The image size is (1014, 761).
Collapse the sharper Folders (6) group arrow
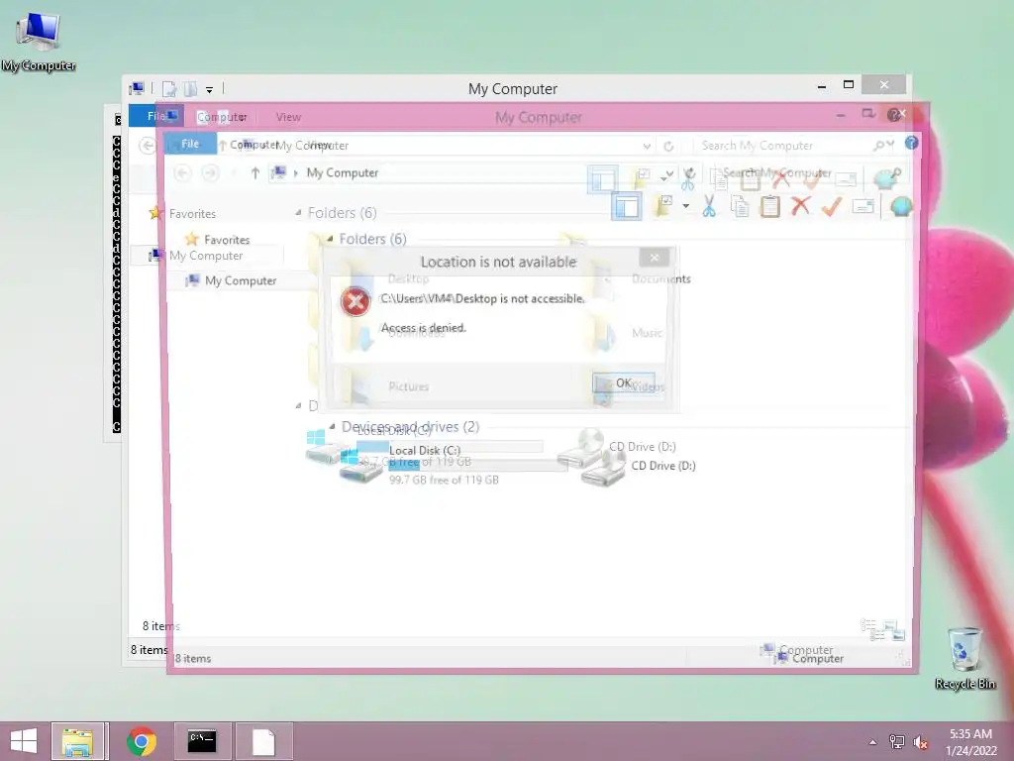[330, 239]
